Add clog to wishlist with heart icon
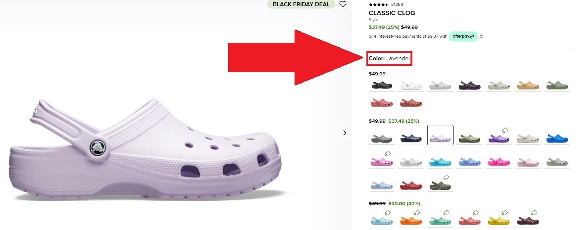The image size is (578, 230). tap(343, 4)
